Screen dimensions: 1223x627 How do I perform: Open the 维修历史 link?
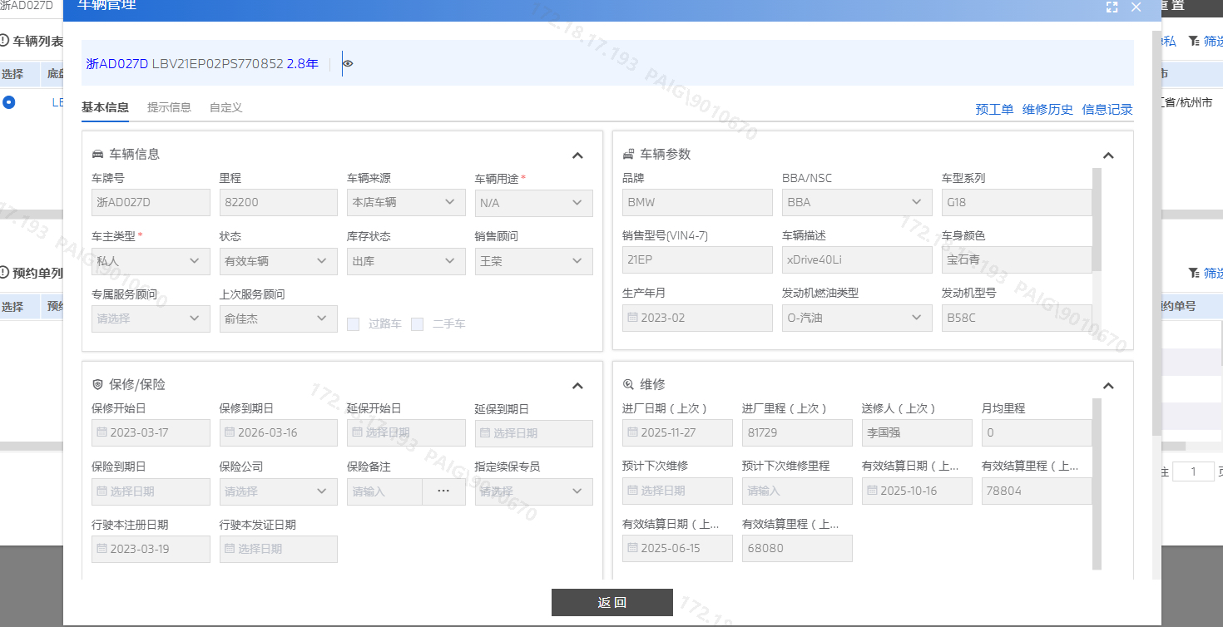tap(1047, 110)
